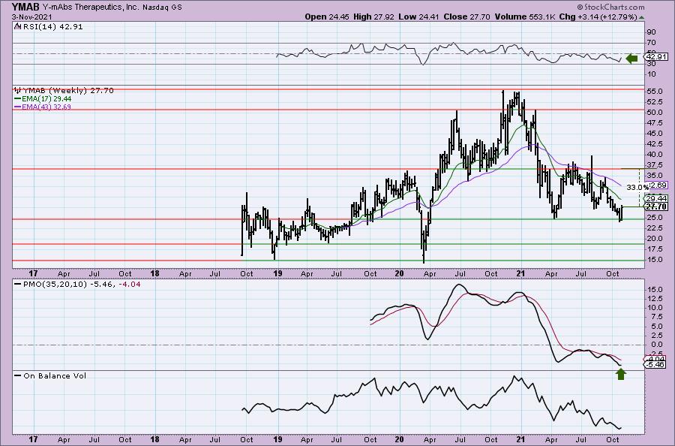Image resolution: width=675 pixels, height=446 pixels.
Task: Click the On Balance Vol panel label
Action: [50, 375]
